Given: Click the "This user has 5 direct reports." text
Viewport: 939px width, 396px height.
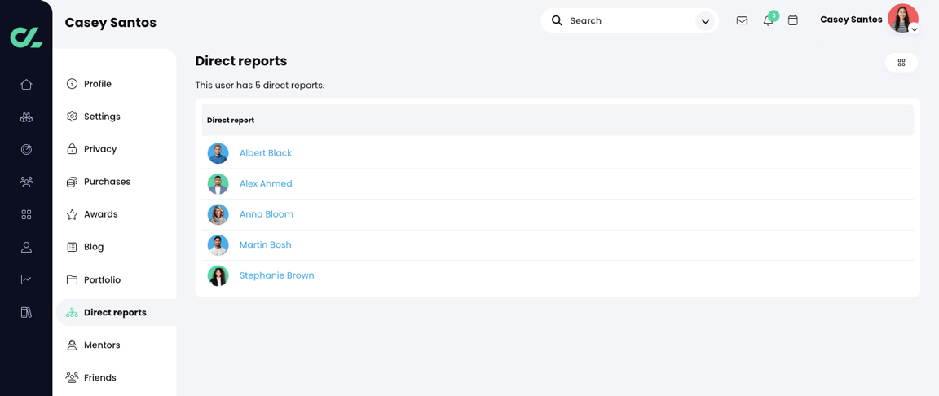Looking at the screenshot, I should click(260, 86).
